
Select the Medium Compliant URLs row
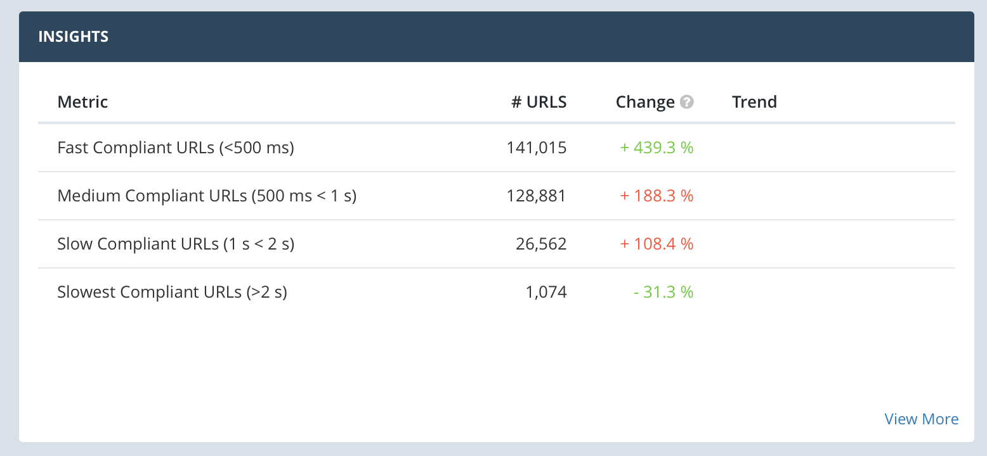coord(207,196)
